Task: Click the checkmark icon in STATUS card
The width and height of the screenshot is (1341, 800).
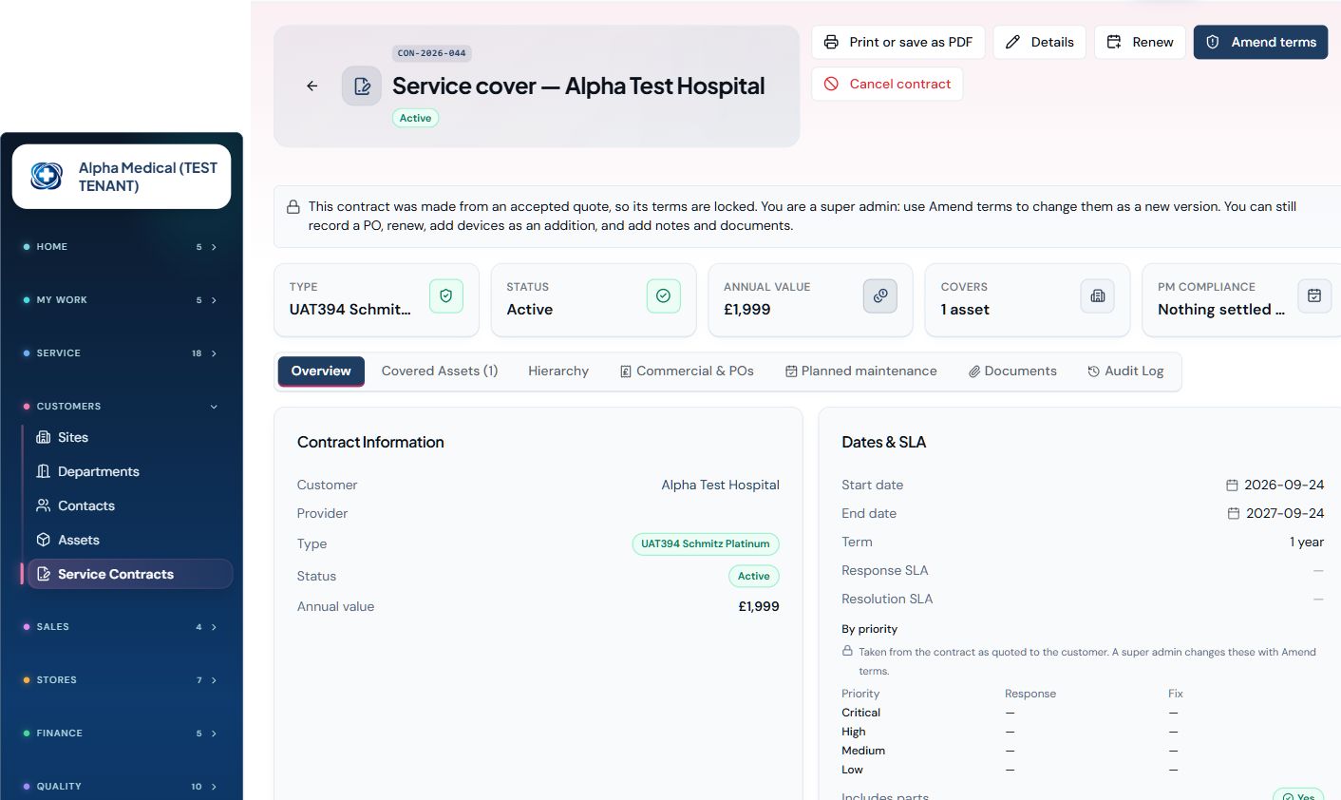Action: [663, 295]
